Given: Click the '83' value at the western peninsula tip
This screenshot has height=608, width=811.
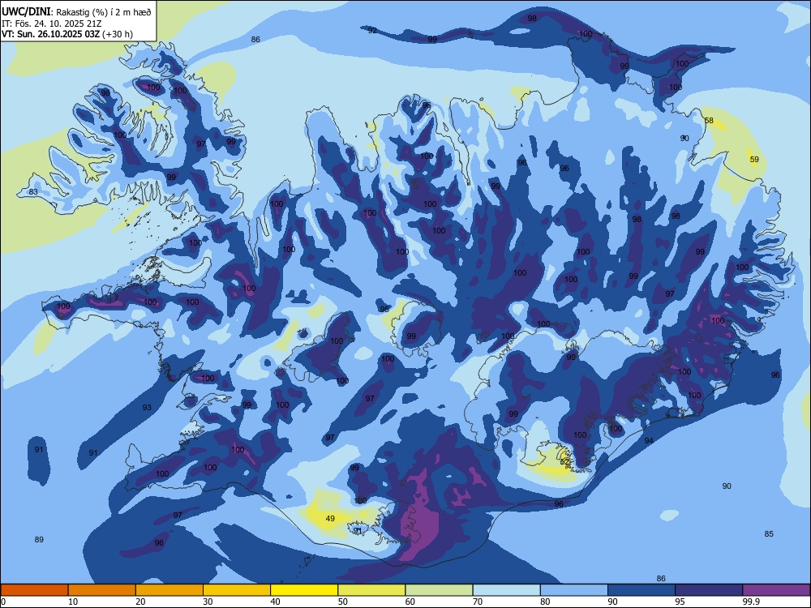Looking at the screenshot, I should click(33, 192).
